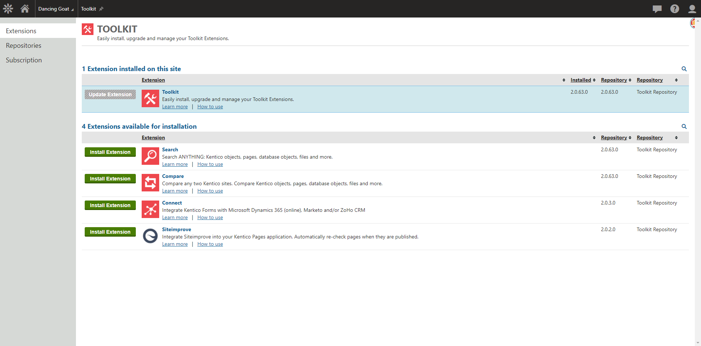Search installed extensions with magnifier icon

pyautogui.click(x=684, y=69)
